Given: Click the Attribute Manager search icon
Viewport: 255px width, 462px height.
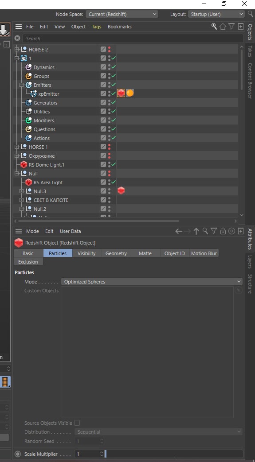Looking at the screenshot, I should (x=205, y=231).
